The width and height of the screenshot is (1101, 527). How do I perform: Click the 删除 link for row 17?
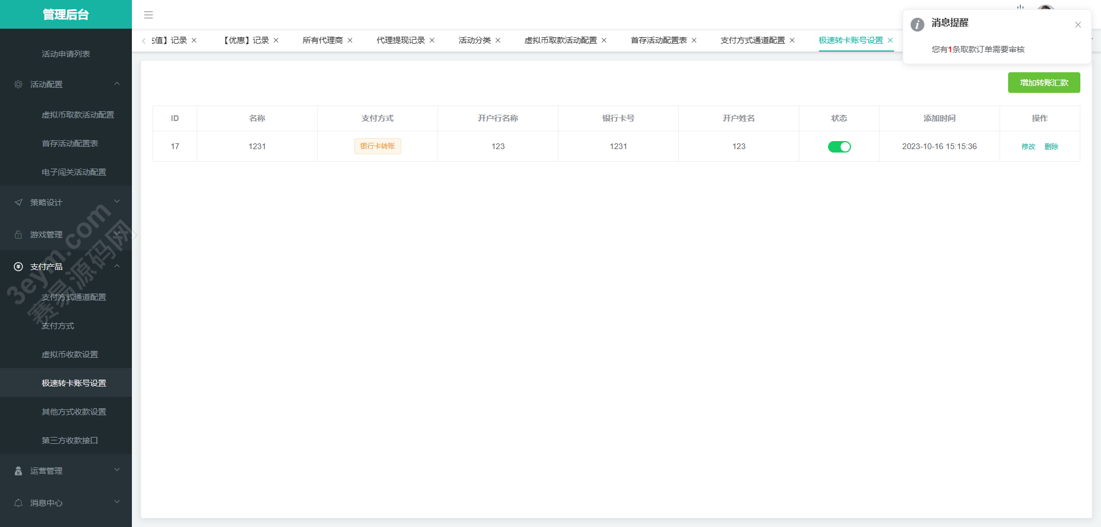(x=1051, y=147)
